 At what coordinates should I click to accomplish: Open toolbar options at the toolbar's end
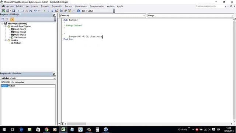click(114, 11)
